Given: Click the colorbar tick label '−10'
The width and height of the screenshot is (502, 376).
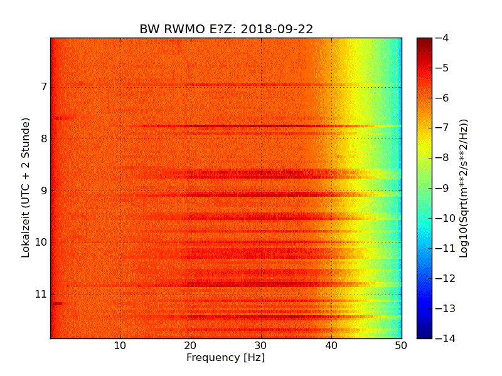Looking at the screenshot, I should click(446, 218).
